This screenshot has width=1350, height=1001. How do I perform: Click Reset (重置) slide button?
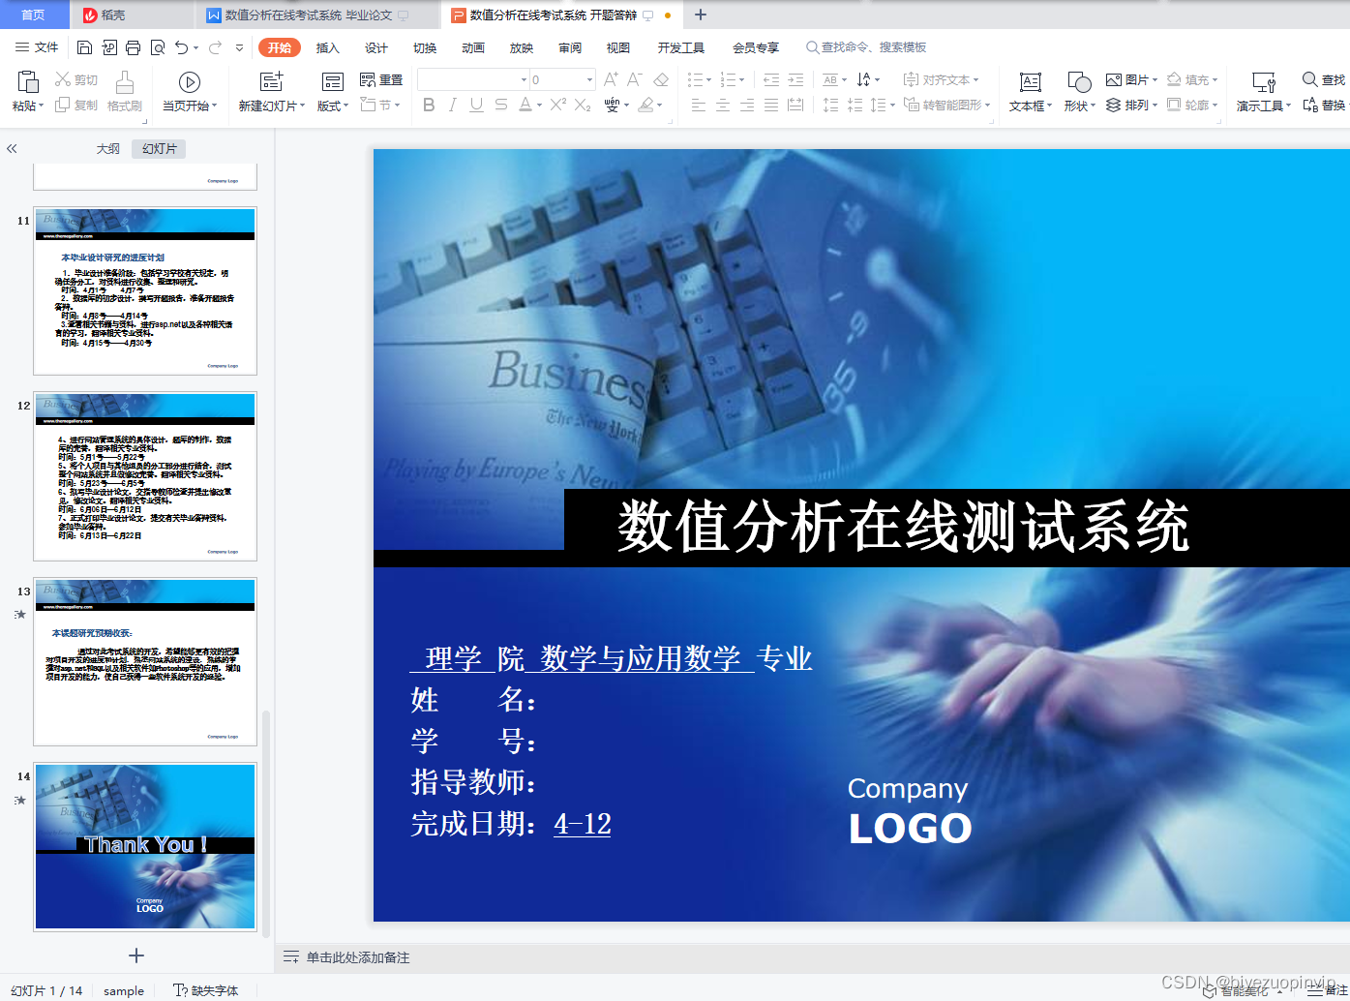pyautogui.click(x=381, y=79)
